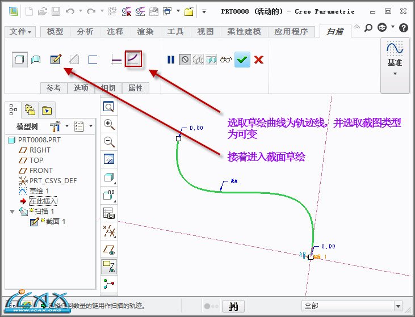Open the 属性 properties panel
Image resolution: width=415 pixels, height=317 pixels.
tap(135, 88)
